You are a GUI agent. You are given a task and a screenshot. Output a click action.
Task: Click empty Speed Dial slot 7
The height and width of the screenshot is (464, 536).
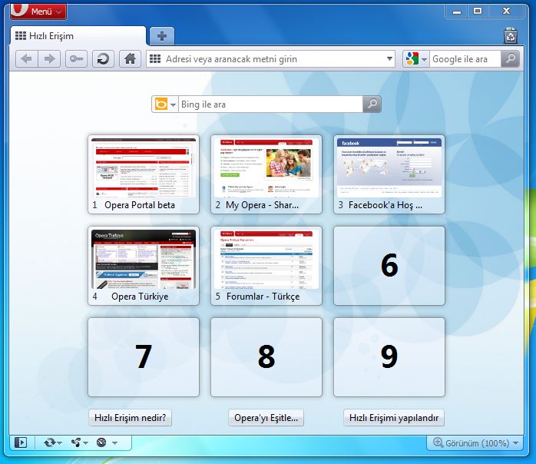coord(144,357)
